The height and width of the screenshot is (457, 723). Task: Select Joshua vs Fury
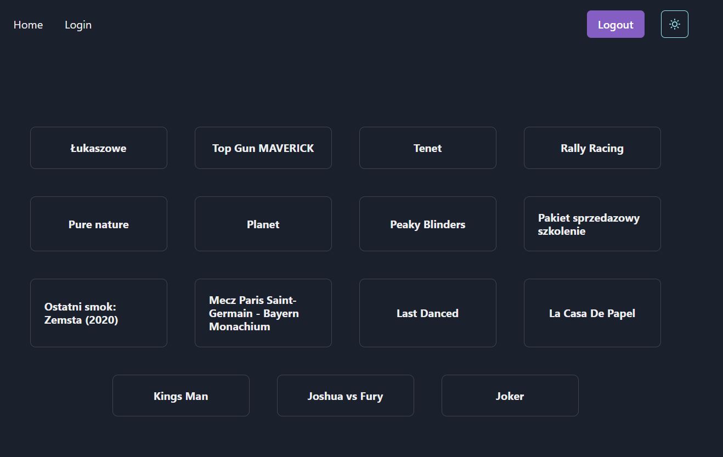click(x=345, y=396)
